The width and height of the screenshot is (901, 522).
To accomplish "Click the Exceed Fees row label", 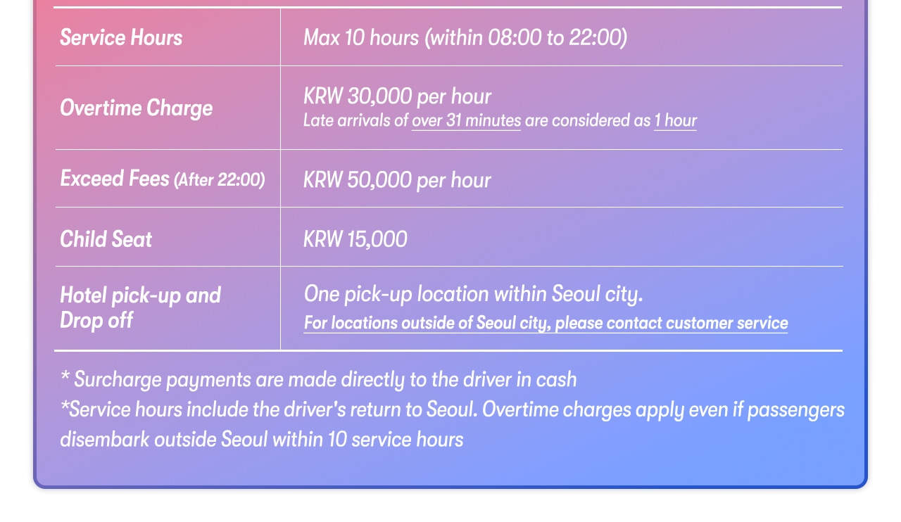I will click(115, 179).
